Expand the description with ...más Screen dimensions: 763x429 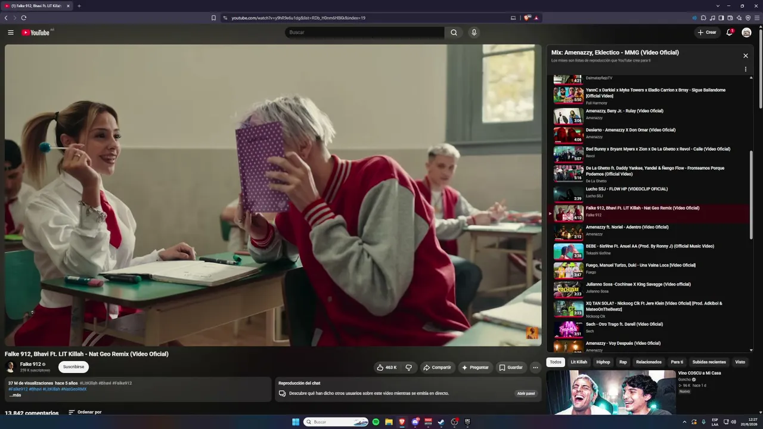coord(15,395)
